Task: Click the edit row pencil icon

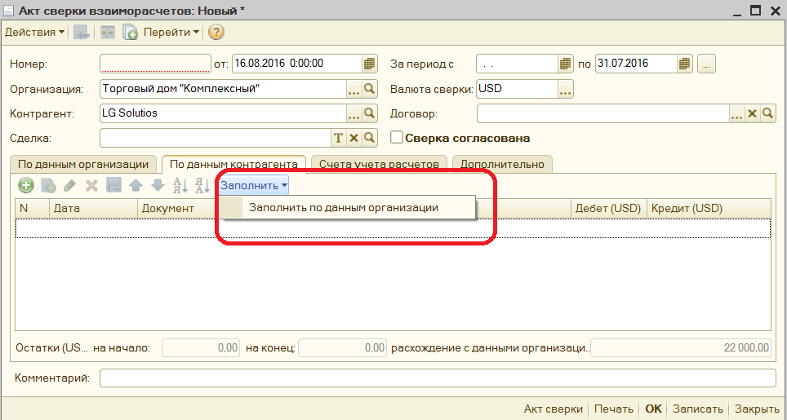Action: tap(69, 185)
